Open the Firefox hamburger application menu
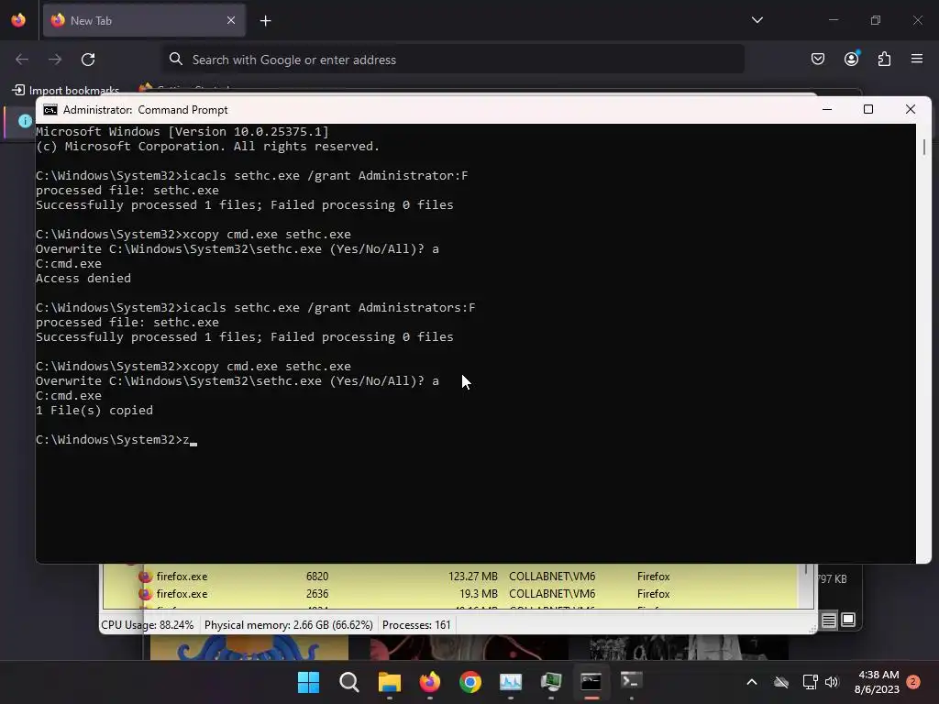 [916, 59]
